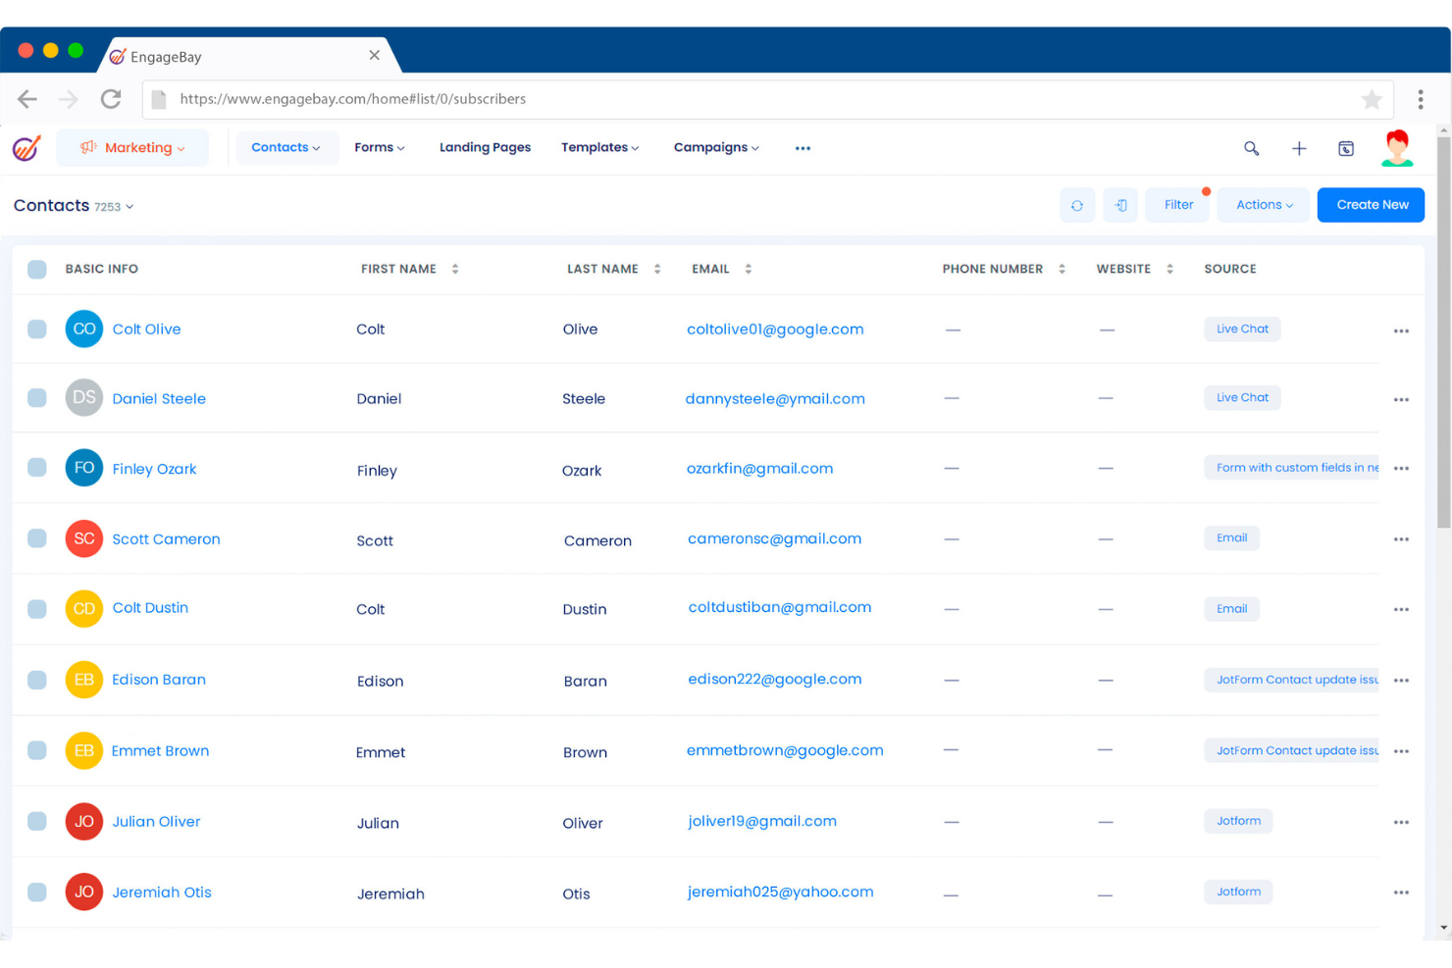Open the search icon in the top bar

point(1252,148)
